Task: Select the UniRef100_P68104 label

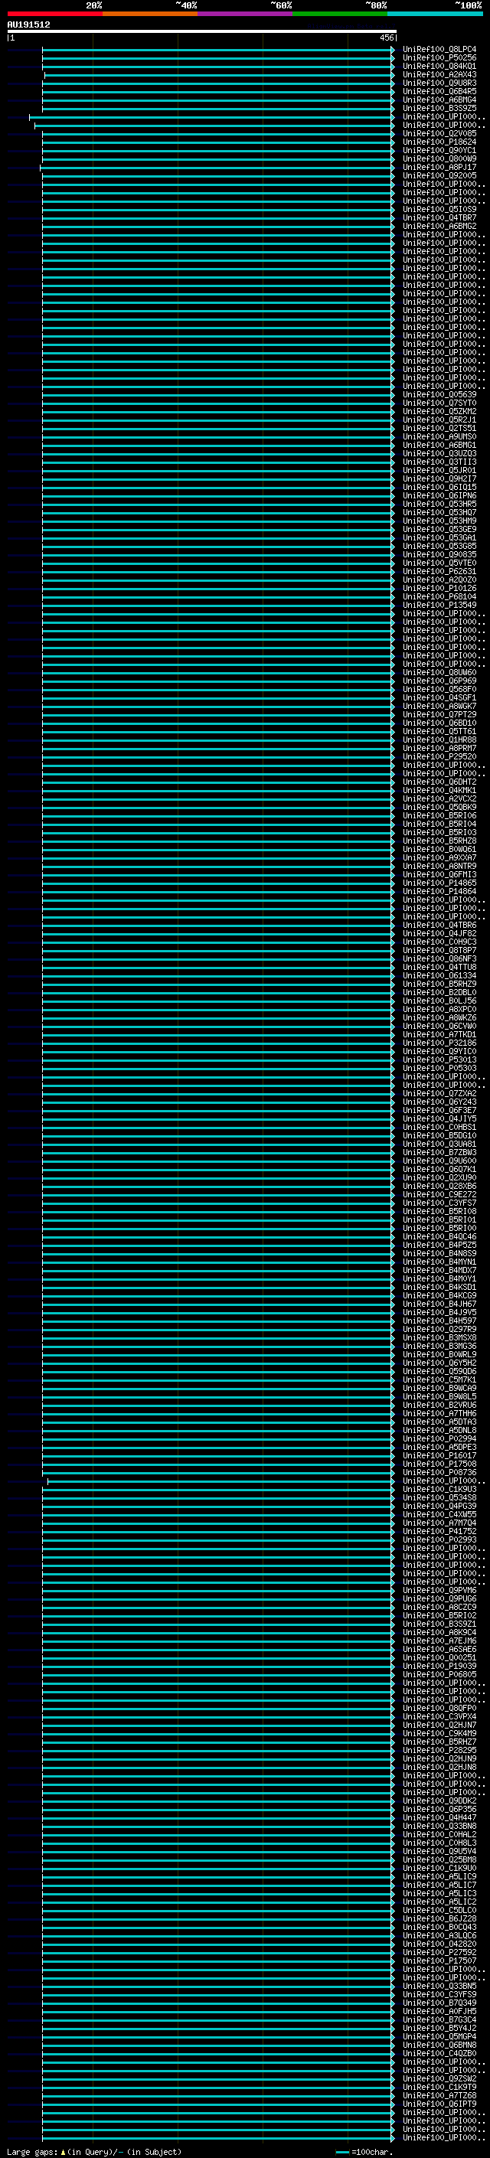Action: pyautogui.click(x=439, y=596)
